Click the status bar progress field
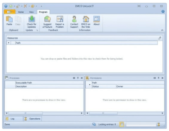Viewport: 169px width, 131px height. tap(141, 125)
